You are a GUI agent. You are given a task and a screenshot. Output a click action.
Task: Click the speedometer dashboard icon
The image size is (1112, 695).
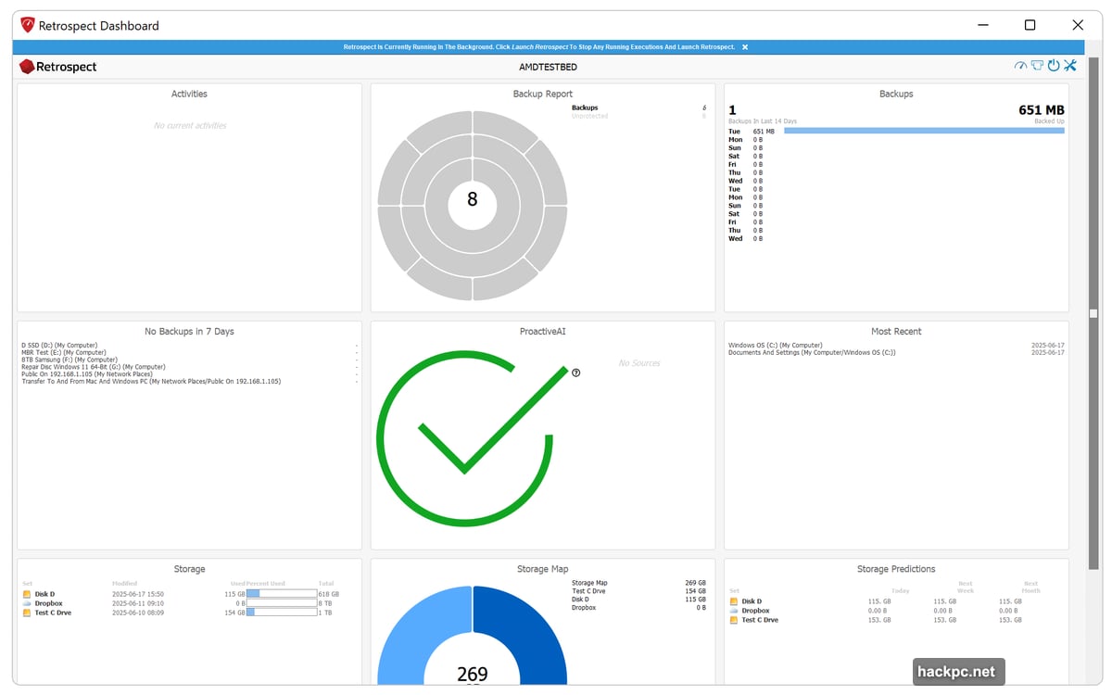(1020, 66)
